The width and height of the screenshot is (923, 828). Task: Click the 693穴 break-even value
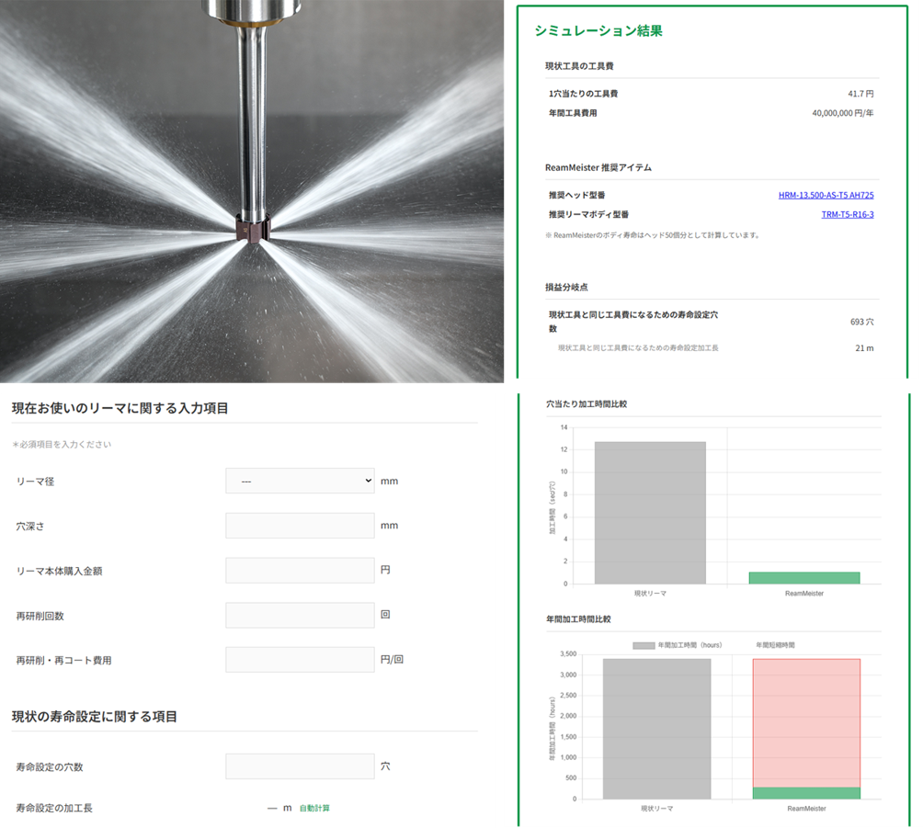click(x=861, y=321)
